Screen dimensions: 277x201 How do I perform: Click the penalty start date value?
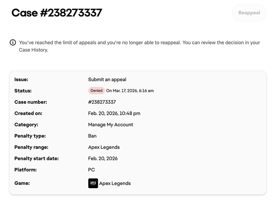point(103,159)
